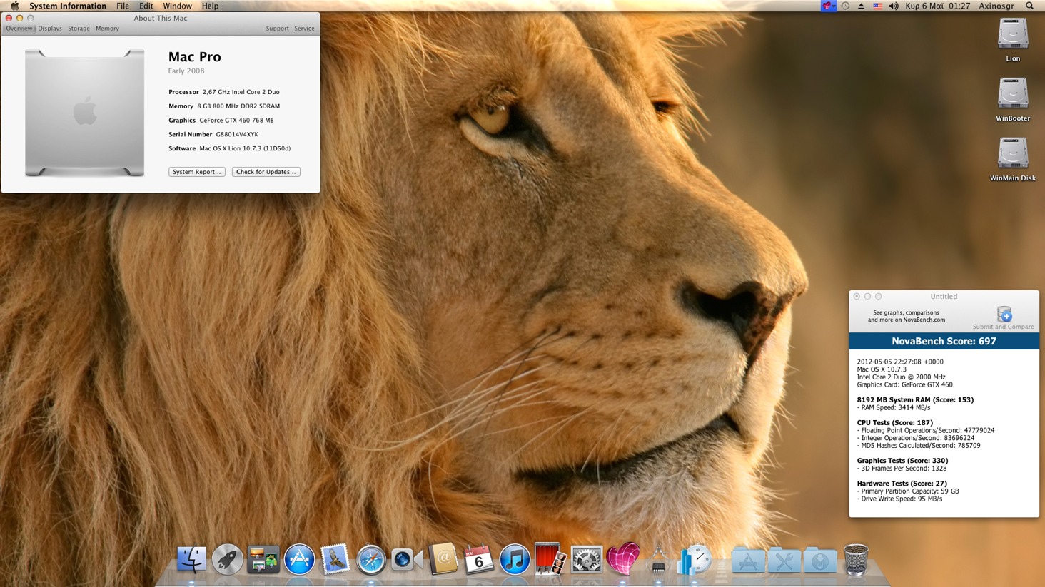Click the pink heart globe Dock app
This screenshot has height=587, width=1045.
622,559
